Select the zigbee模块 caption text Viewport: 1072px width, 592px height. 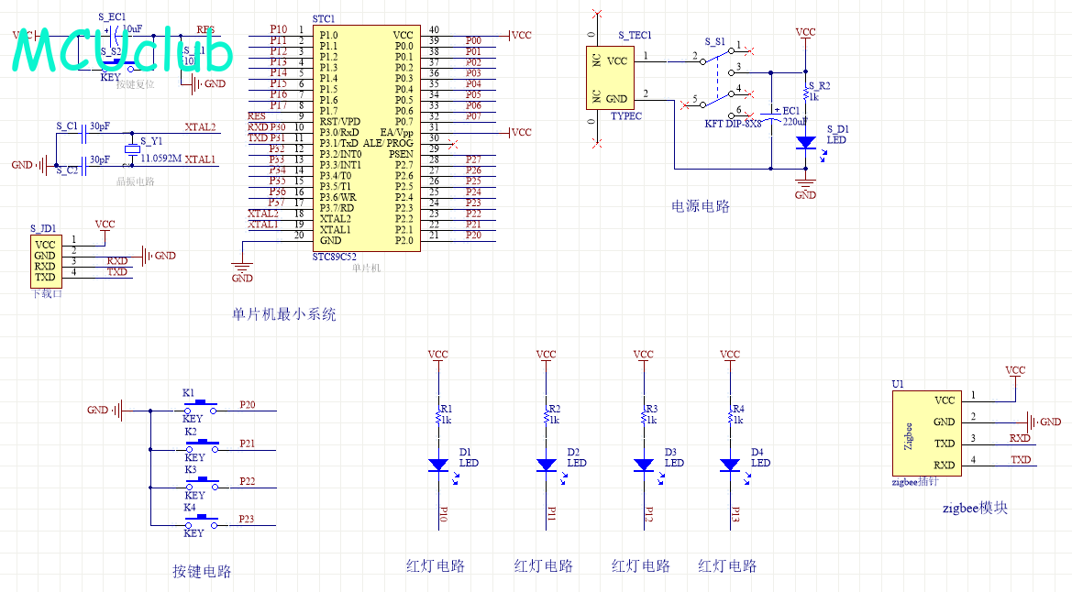pyautogui.click(x=974, y=507)
